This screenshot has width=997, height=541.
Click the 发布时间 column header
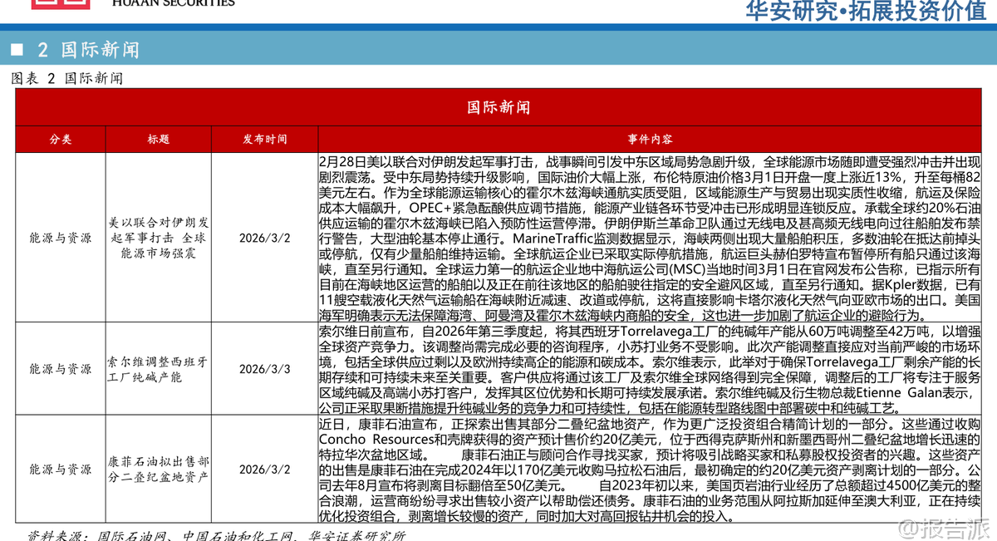(264, 140)
